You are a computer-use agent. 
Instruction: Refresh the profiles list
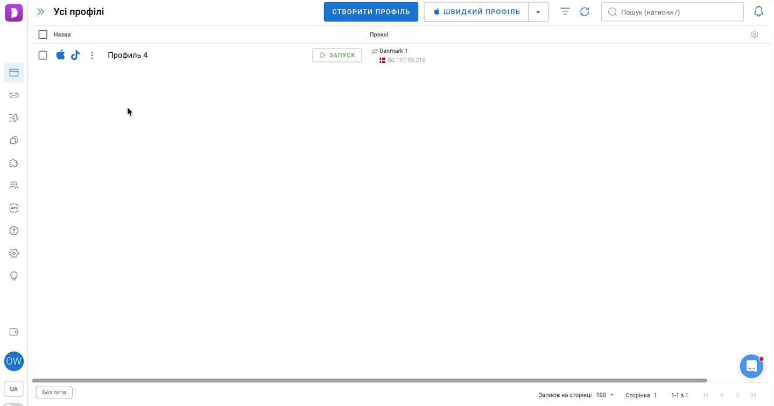pos(585,11)
